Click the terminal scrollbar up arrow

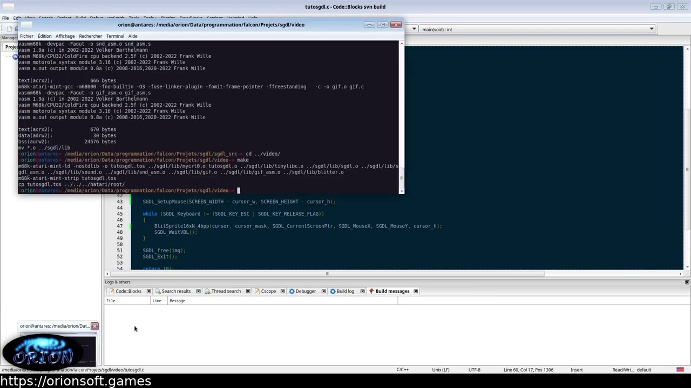tap(401, 44)
